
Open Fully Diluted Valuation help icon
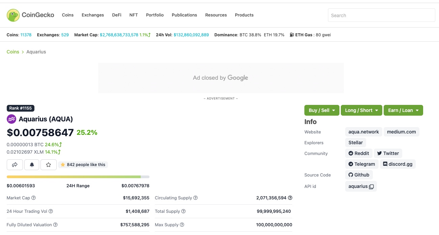(56, 225)
